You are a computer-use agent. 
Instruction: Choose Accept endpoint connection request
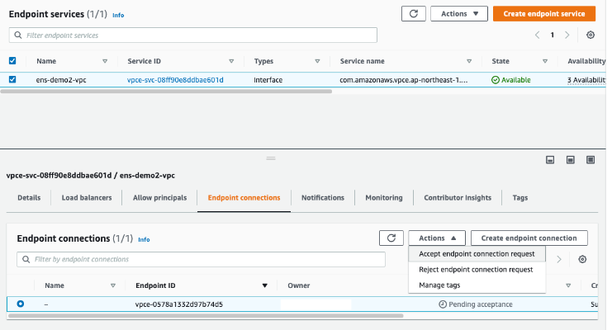tap(477, 254)
